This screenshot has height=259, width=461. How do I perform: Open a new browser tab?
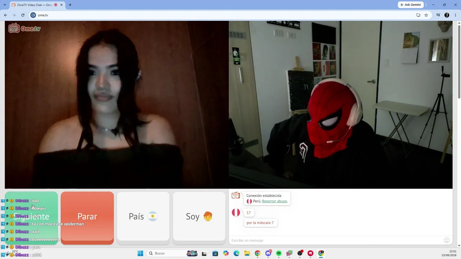pyautogui.click(x=70, y=5)
